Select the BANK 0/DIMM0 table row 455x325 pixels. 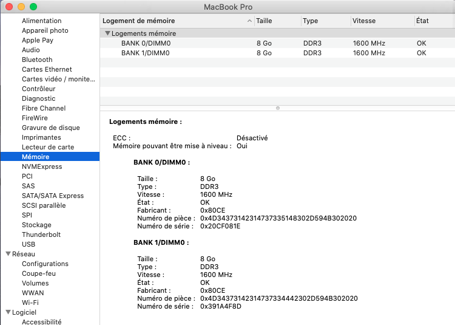(x=277, y=43)
